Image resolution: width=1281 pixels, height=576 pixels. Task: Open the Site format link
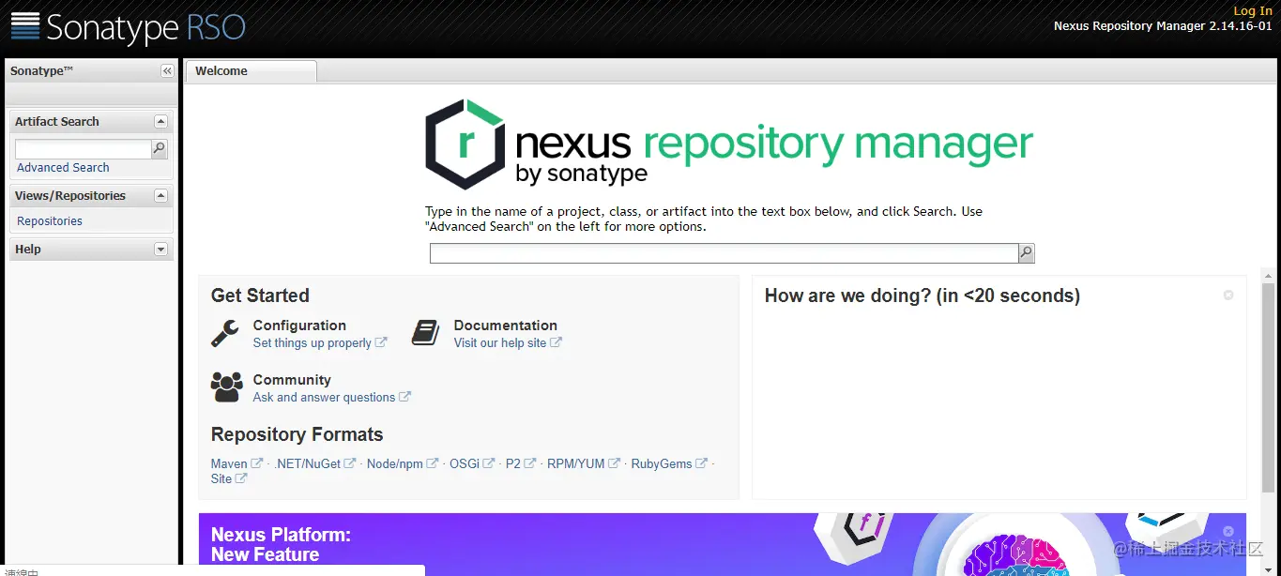point(221,478)
